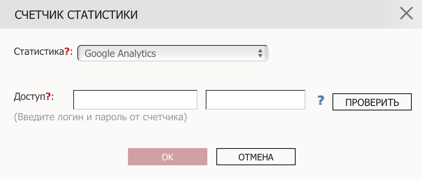Focus the first login input field
The image size is (422, 180).
(x=135, y=100)
